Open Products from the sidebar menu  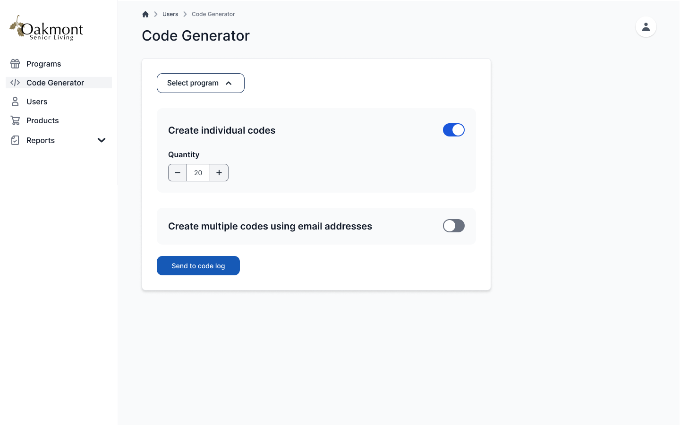click(x=42, y=120)
